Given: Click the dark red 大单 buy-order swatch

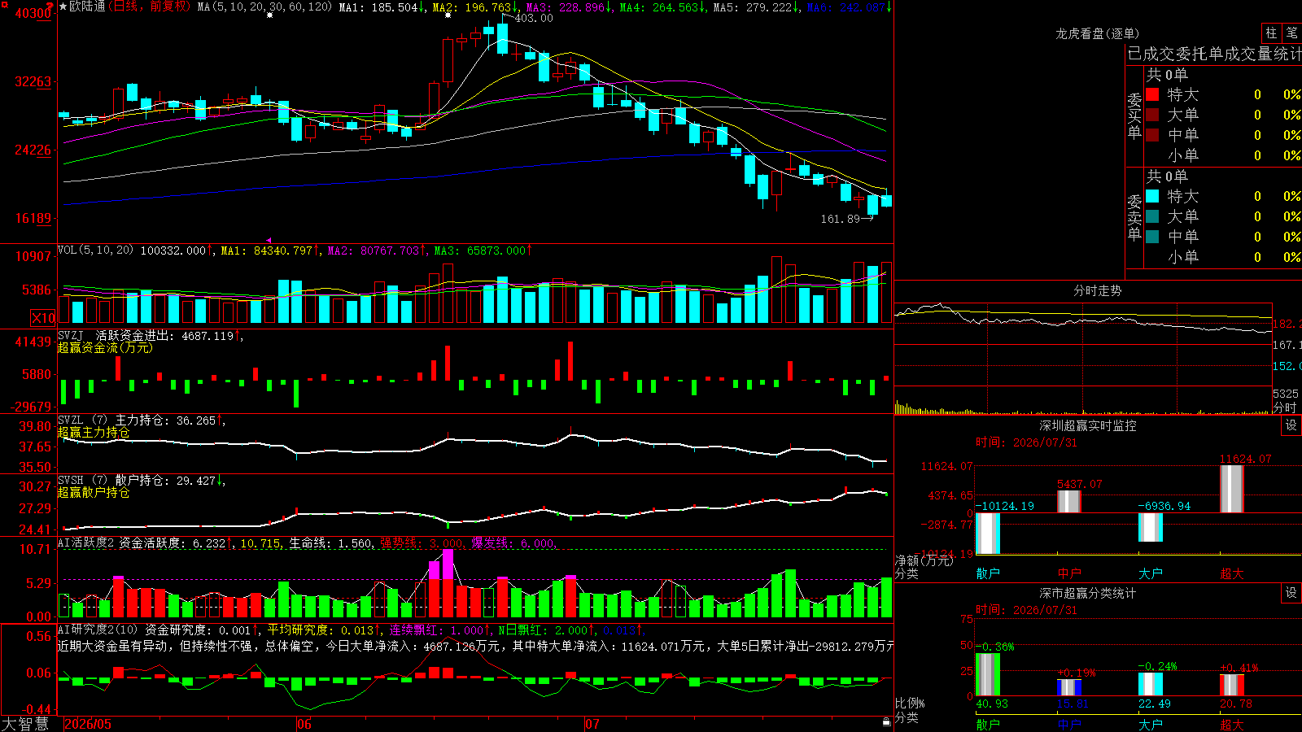Looking at the screenshot, I should 1152,115.
